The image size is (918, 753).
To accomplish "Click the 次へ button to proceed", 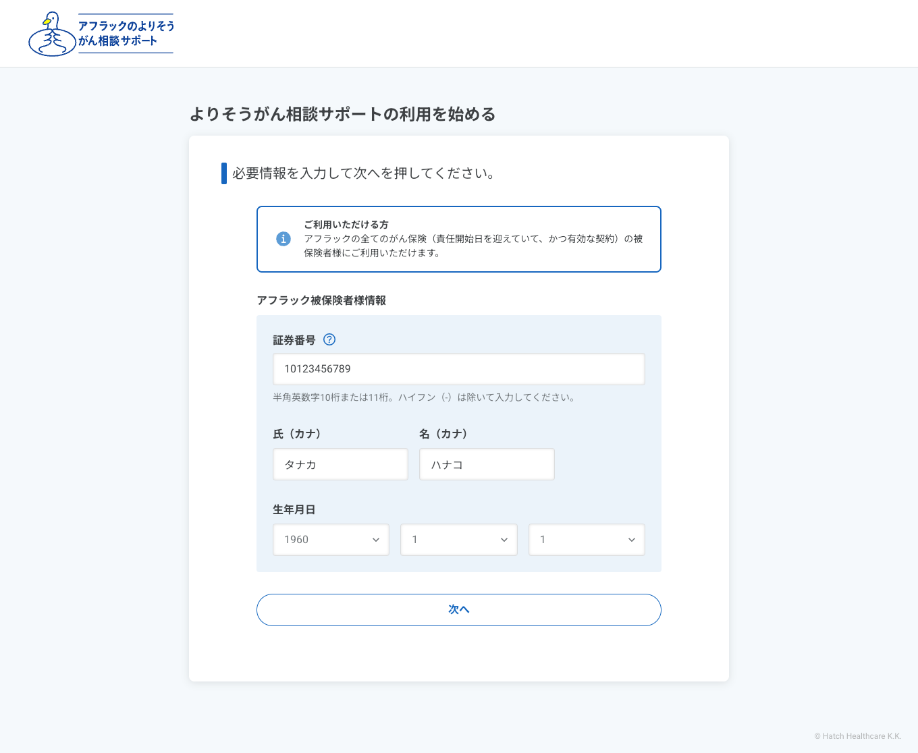I will point(458,609).
